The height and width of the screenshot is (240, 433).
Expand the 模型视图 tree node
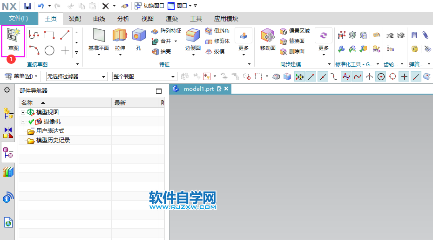[x=23, y=112]
